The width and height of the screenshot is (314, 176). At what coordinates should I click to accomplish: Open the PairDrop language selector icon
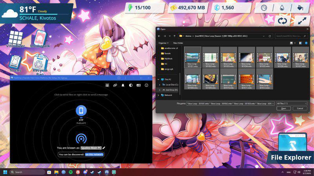[139, 85]
